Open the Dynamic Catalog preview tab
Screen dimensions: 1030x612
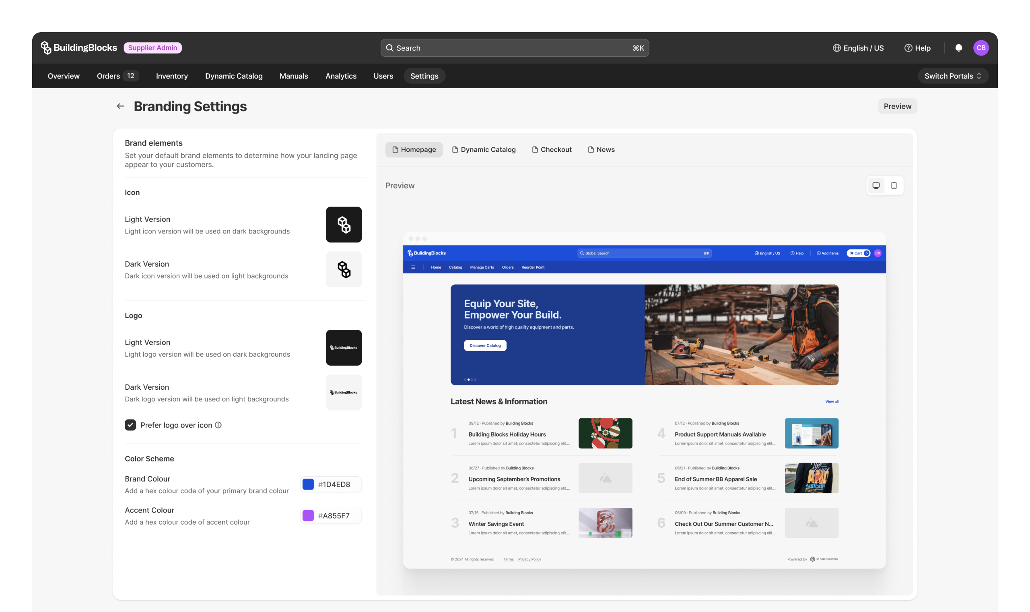(x=484, y=150)
